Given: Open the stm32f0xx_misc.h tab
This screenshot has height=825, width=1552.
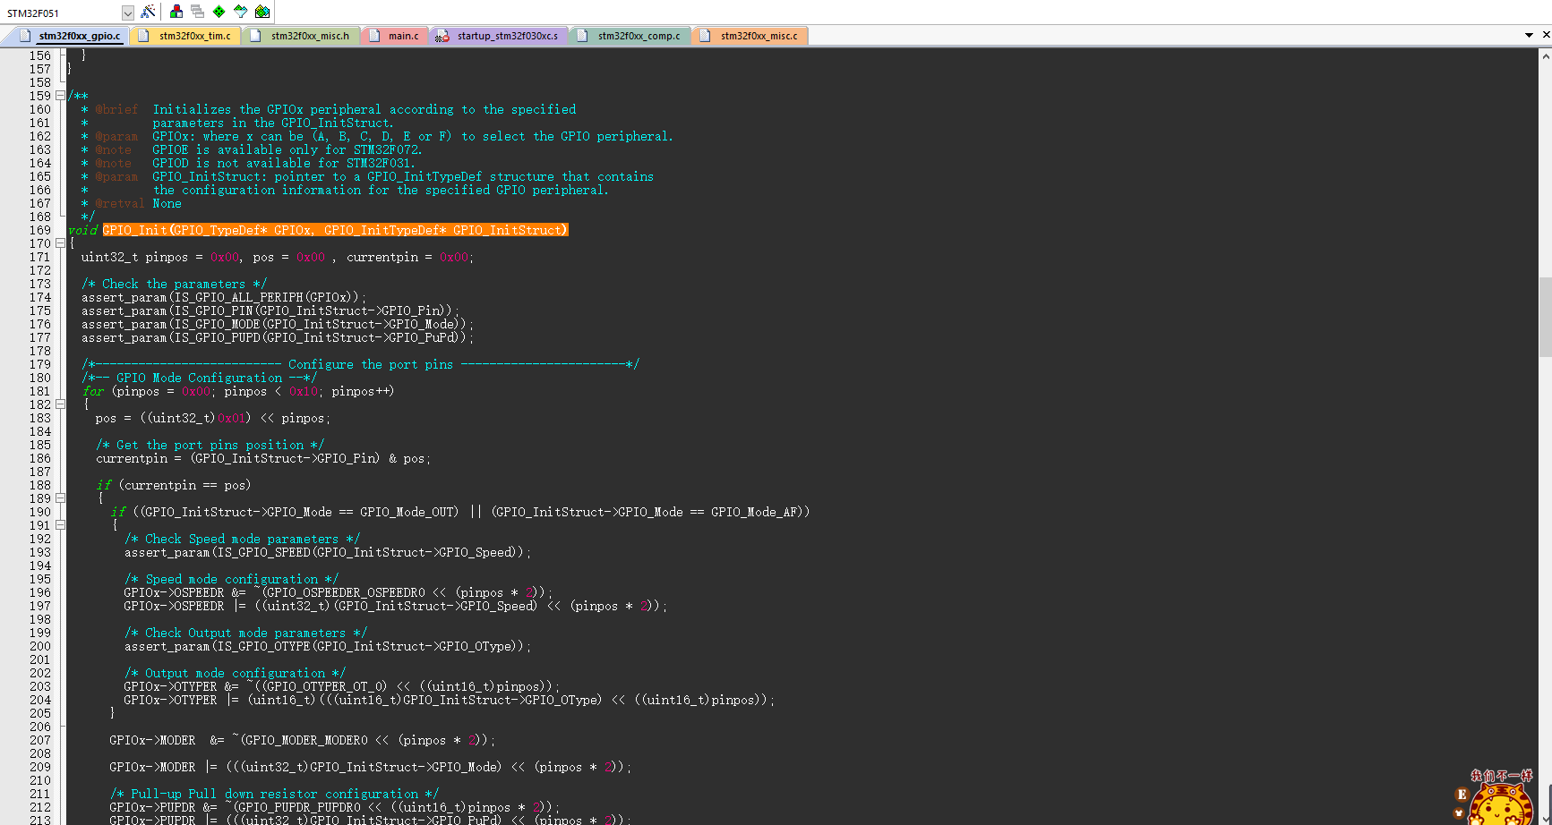Looking at the screenshot, I should pos(301,36).
